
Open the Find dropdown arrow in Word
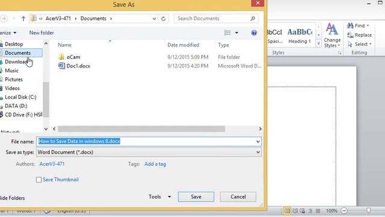pos(368,25)
